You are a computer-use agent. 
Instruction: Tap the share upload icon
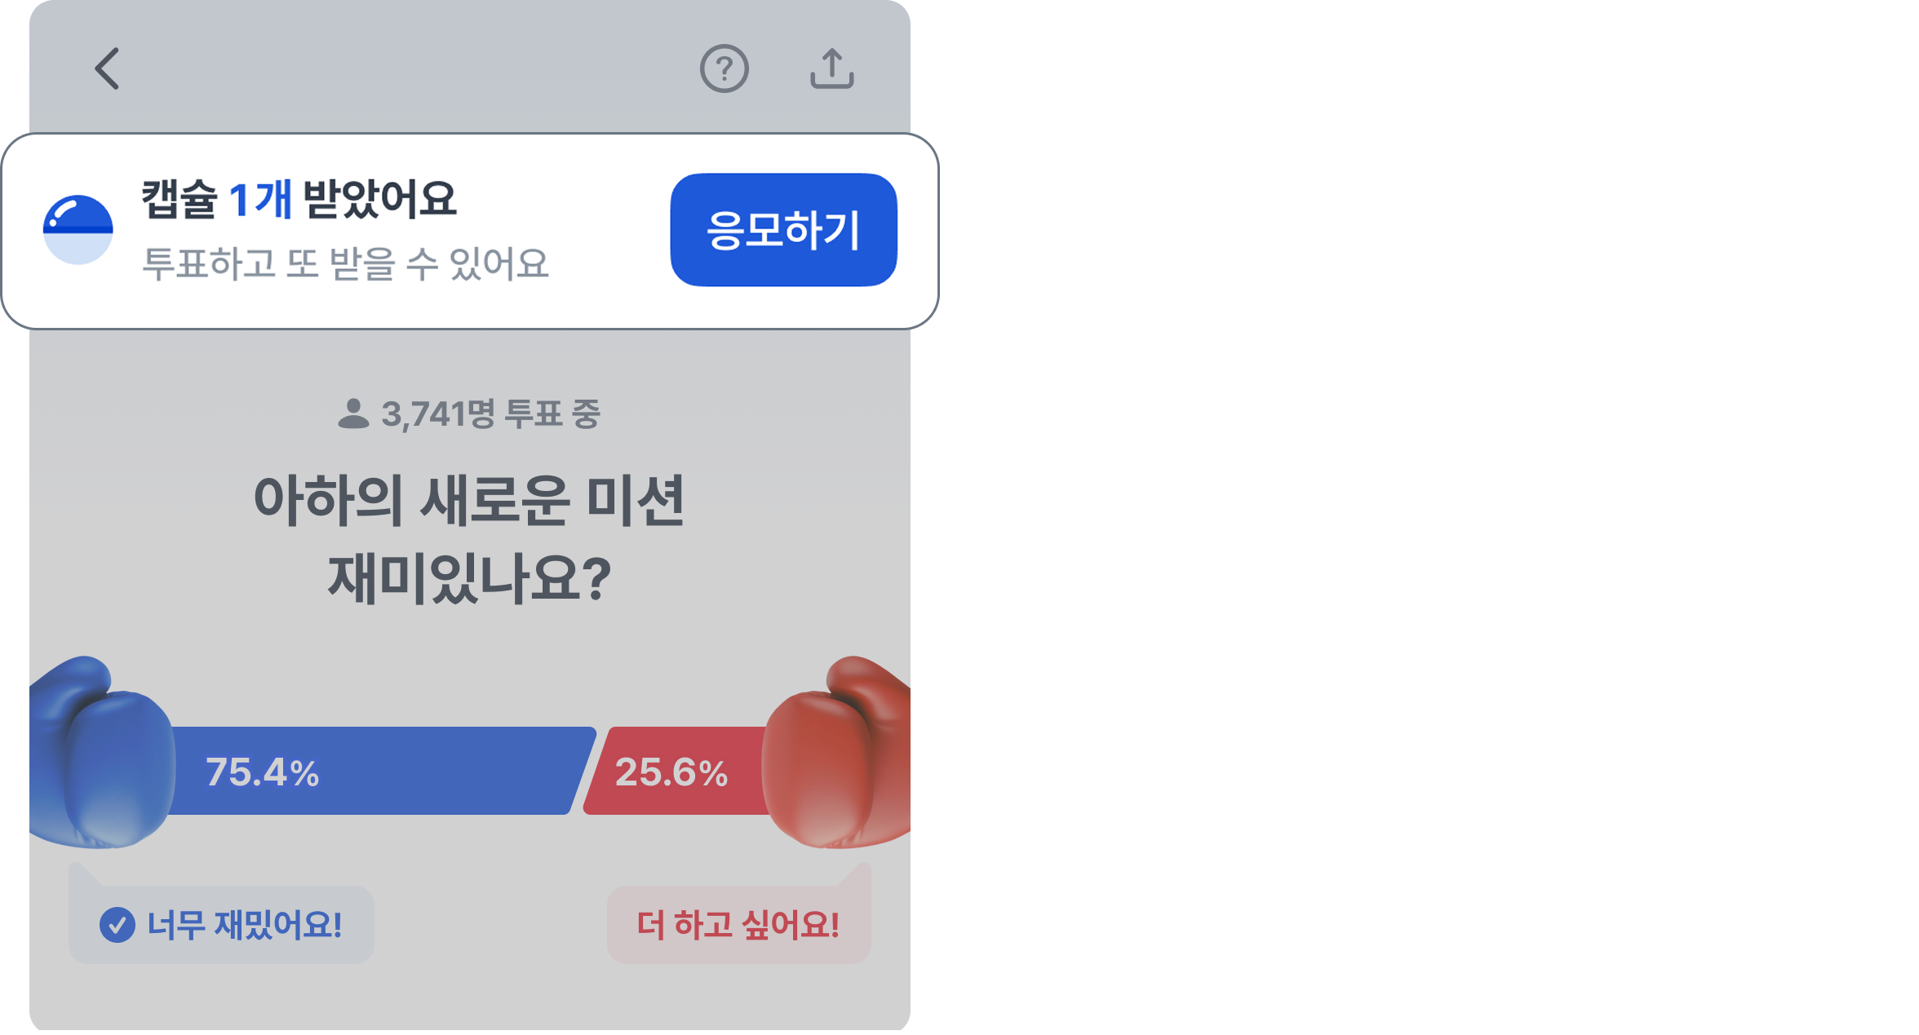point(831,69)
